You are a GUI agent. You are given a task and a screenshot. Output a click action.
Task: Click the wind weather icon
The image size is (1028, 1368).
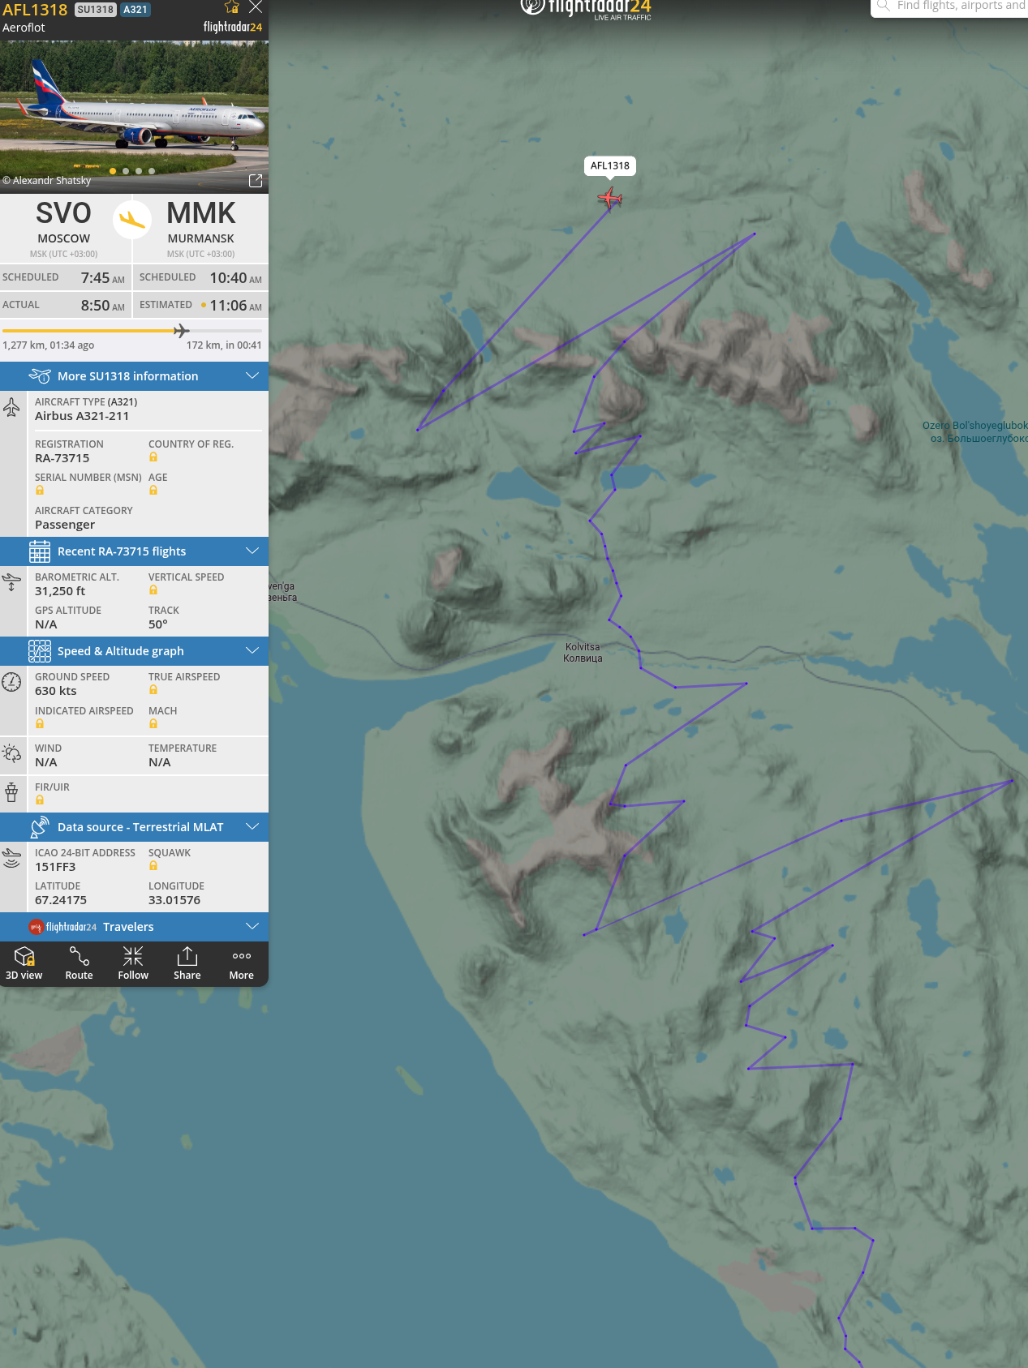[x=11, y=753]
